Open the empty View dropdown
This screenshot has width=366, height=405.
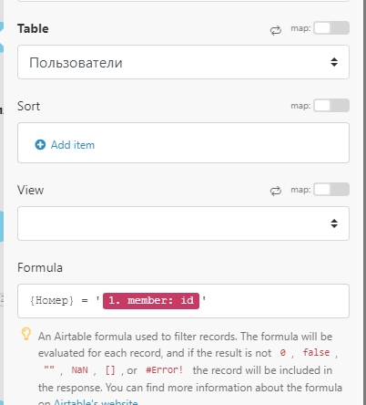point(183,223)
